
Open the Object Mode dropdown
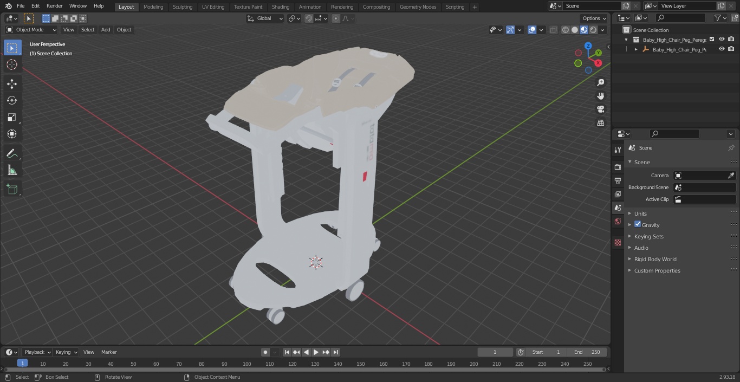31,30
